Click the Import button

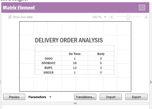tap(111, 97)
